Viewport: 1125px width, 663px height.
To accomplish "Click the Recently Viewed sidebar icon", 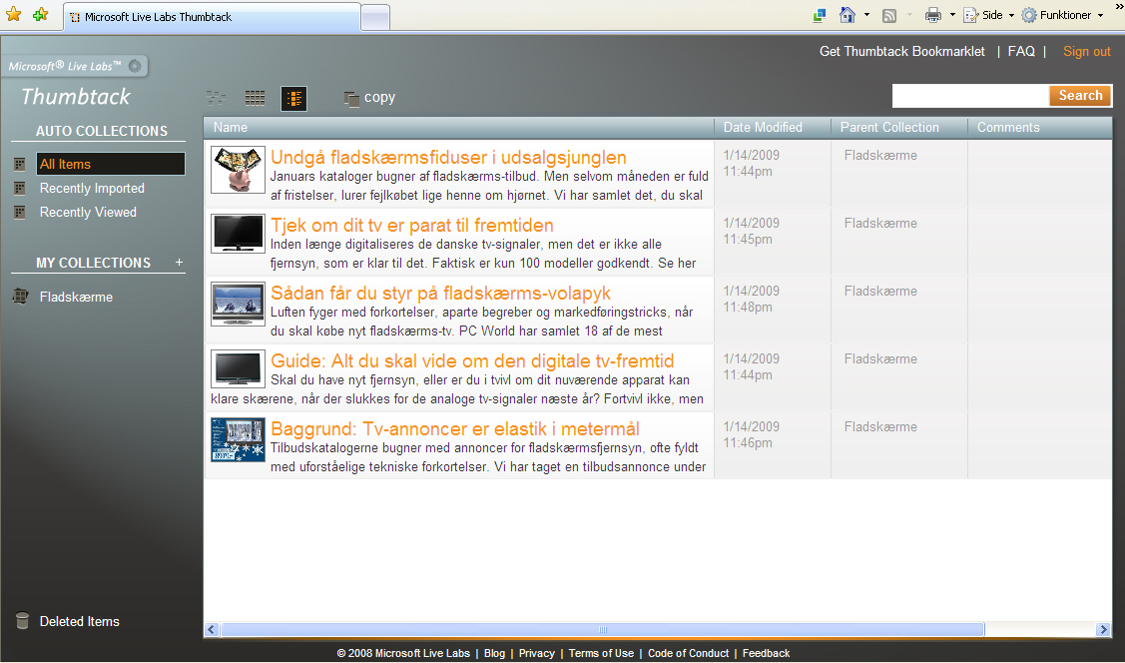I will (20, 213).
